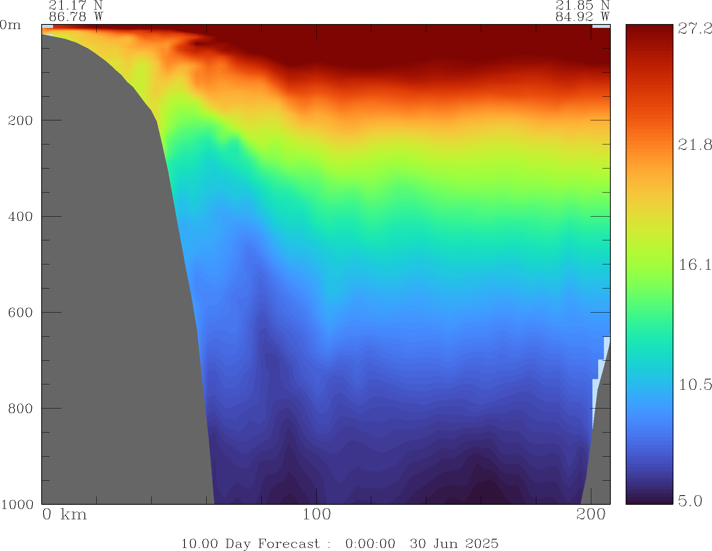Click the 0 km distance label
712x551 pixels.
point(64,515)
